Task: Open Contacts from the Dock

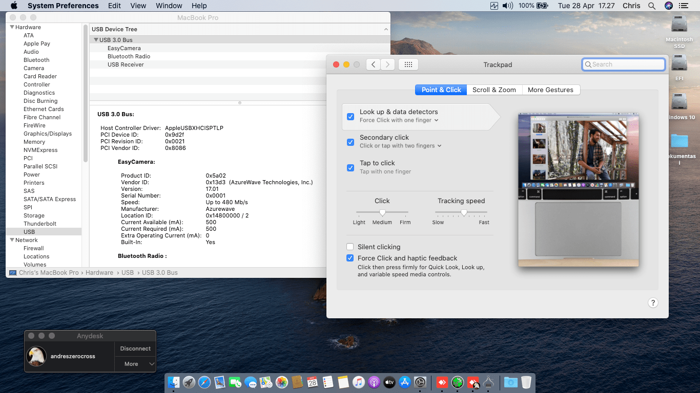Action: [x=297, y=382]
